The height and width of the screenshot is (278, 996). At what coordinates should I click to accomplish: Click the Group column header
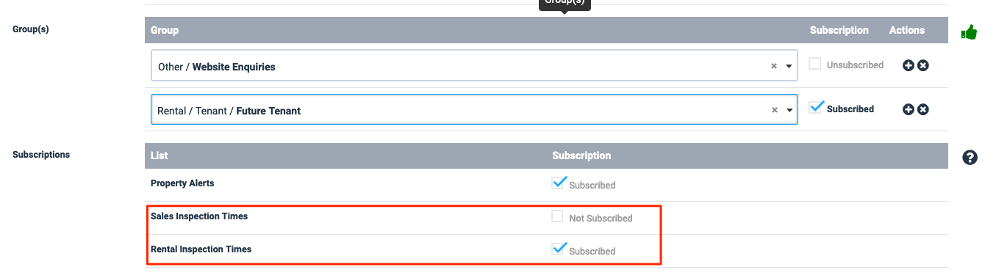165,30
